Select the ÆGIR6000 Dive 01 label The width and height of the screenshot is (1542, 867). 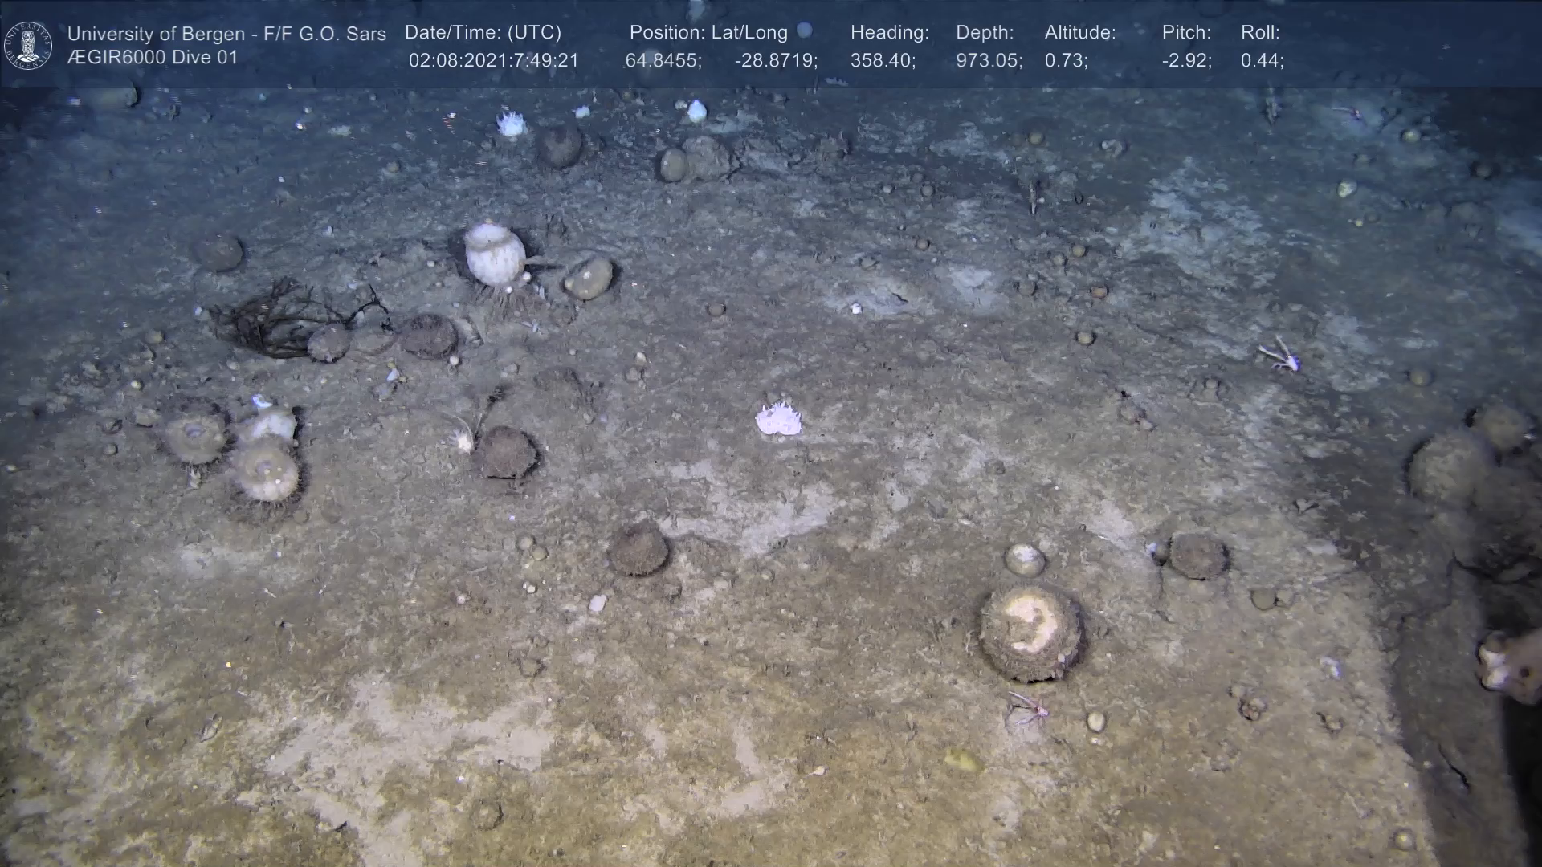(153, 58)
